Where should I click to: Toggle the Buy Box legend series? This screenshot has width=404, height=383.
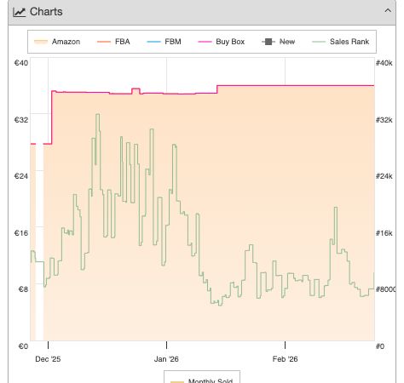click(222, 42)
